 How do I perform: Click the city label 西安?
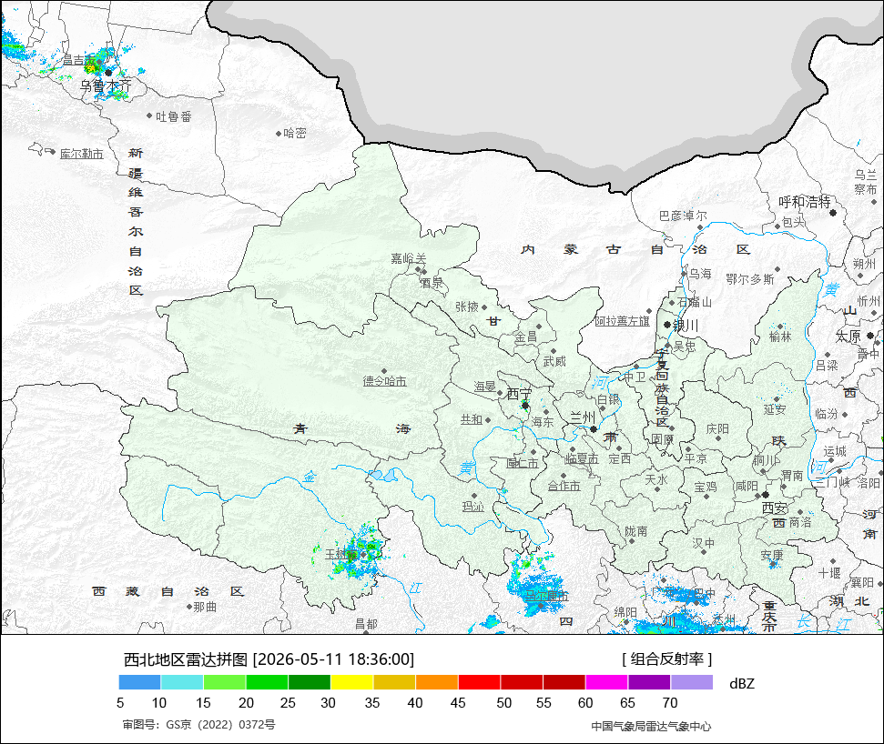(x=775, y=508)
